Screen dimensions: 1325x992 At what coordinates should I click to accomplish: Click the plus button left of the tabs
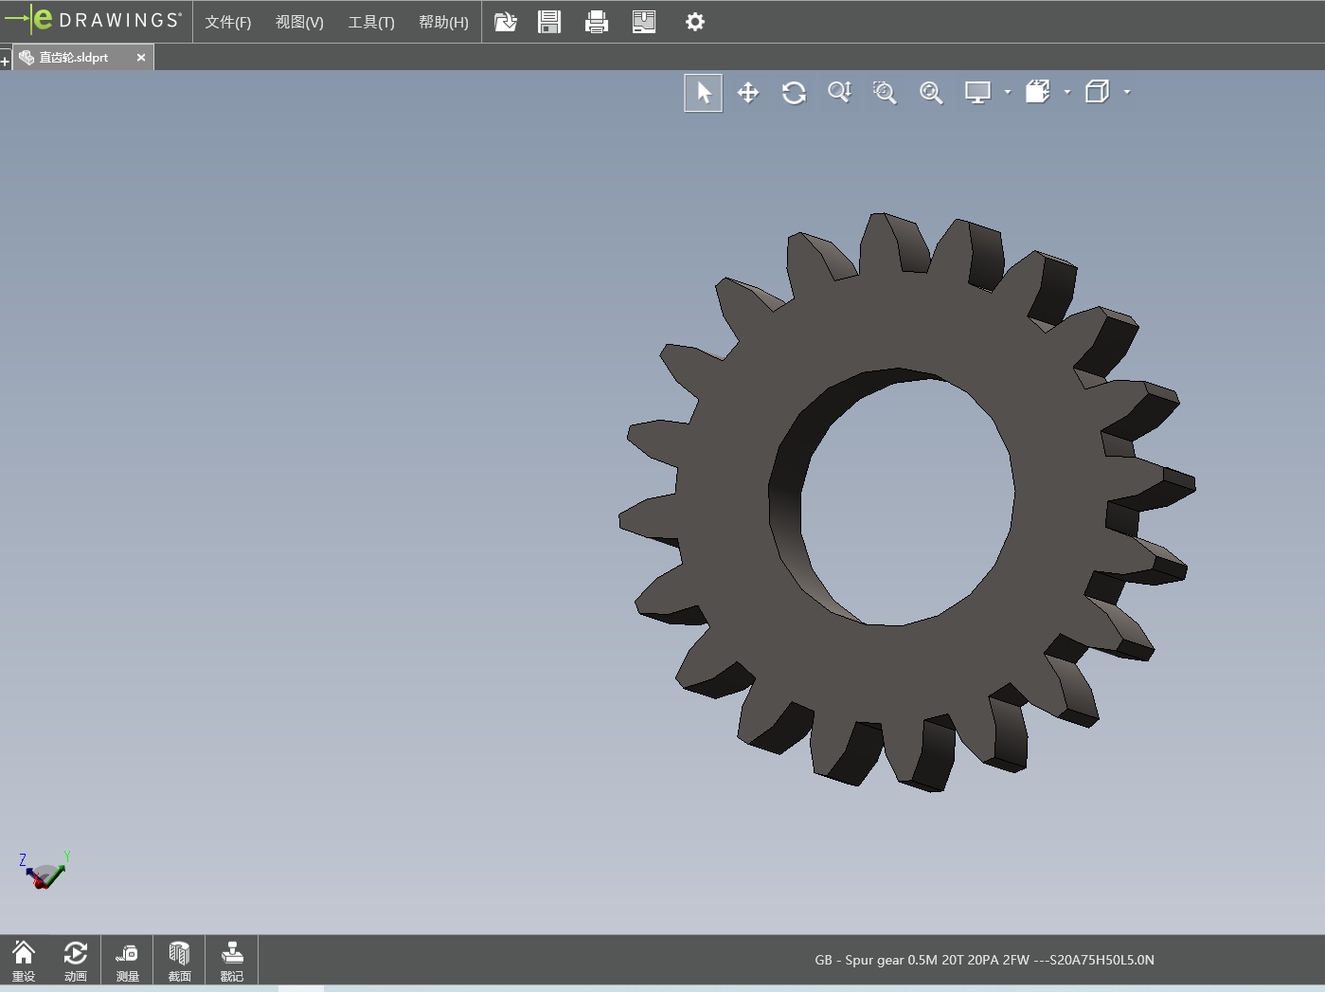click(x=5, y=62)
